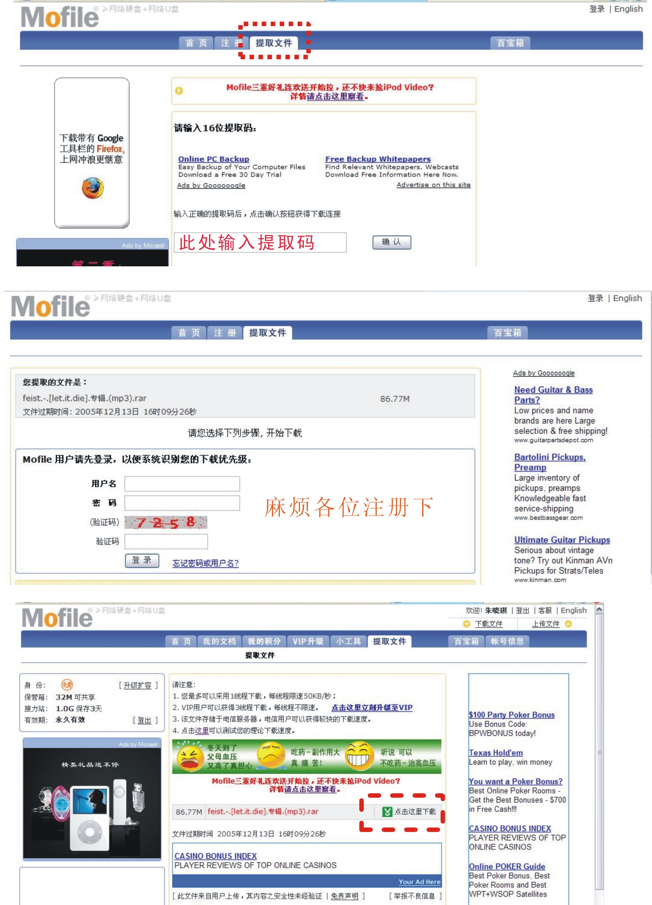The image size is (652, 905).
Task: Open the $100 Party Poker Bonus ad
Action: point(511,715)
